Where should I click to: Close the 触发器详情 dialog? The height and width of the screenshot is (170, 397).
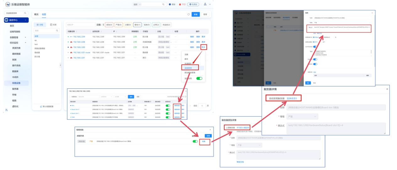click(387, 89)
